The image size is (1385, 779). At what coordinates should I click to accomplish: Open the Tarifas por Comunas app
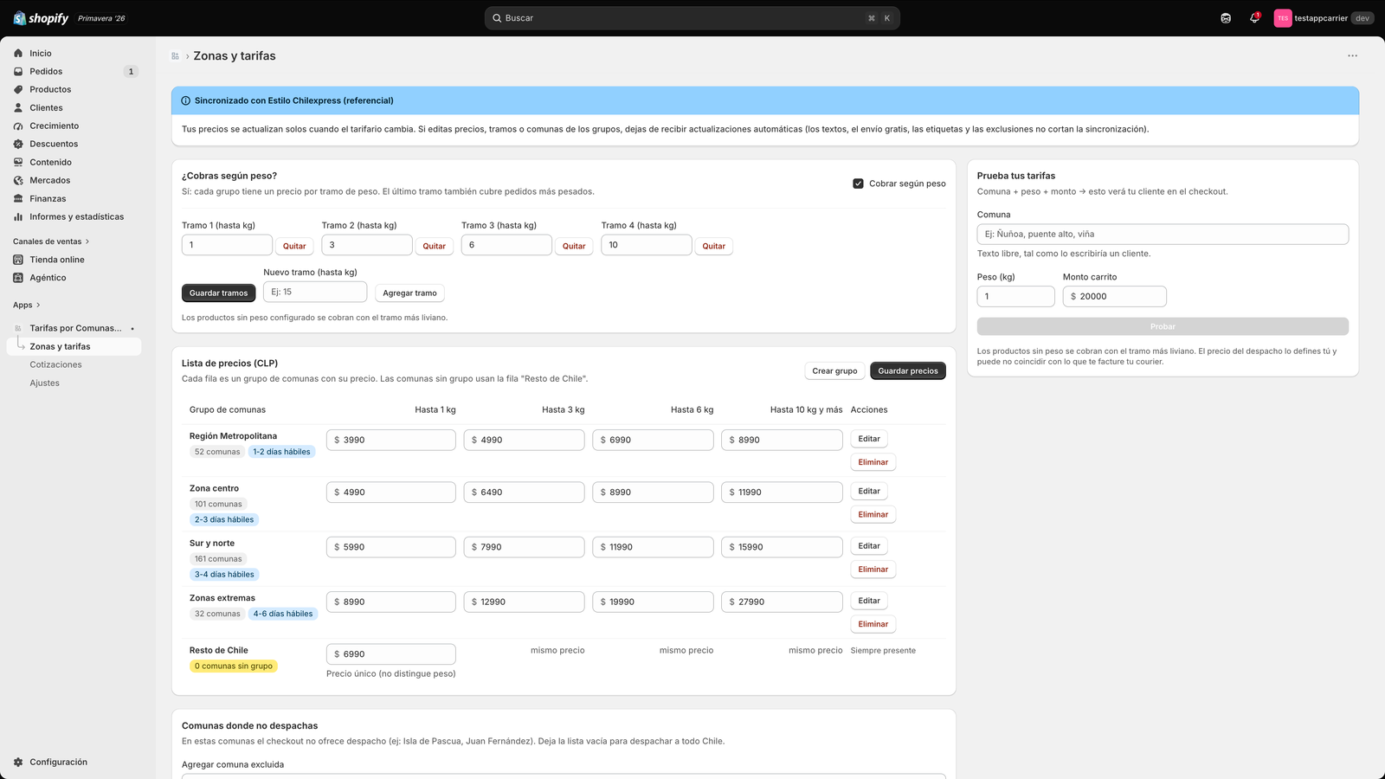(x=75, y=329)
